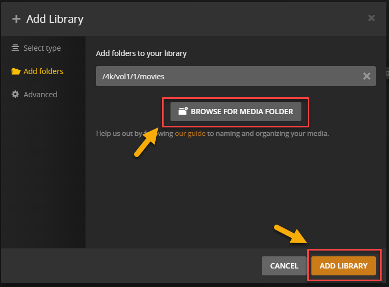This screenshot has height=287, width=389.
Task: Click the orange arrow pointing at the Browse button
Action: 147,142
